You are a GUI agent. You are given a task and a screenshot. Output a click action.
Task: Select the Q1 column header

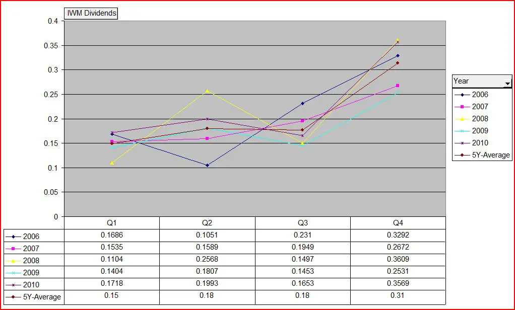pyautogui.click(x=112, y=223)
